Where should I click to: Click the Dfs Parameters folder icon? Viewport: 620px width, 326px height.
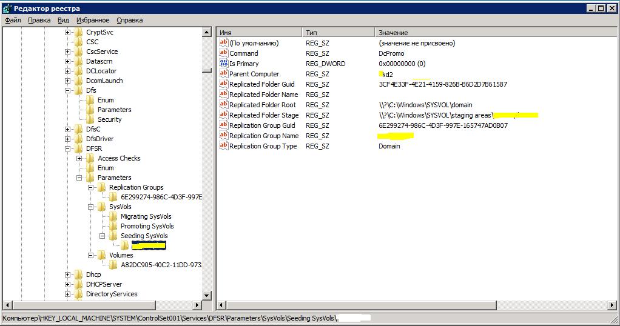click(x=90, y=110)
